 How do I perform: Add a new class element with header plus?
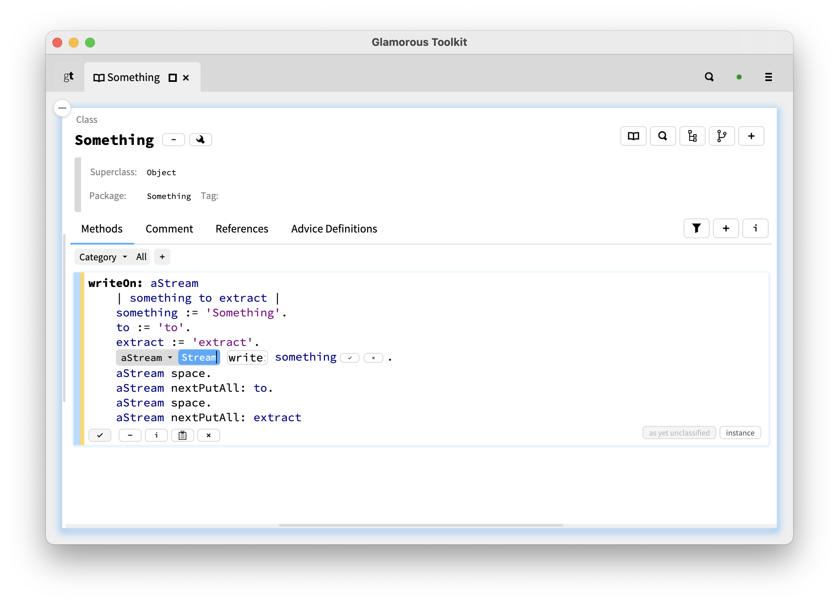(x=751, y=136)
